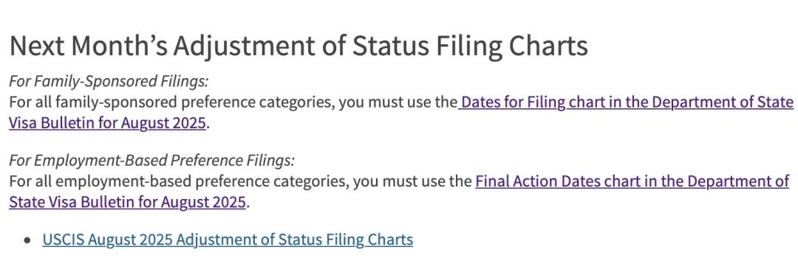Click the bullet point before the USCIS link
798x272 pixels.
tap(27, 240)
